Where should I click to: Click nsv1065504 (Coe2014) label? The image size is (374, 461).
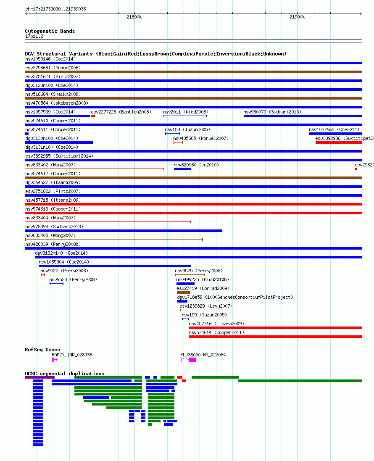[64, 262]
